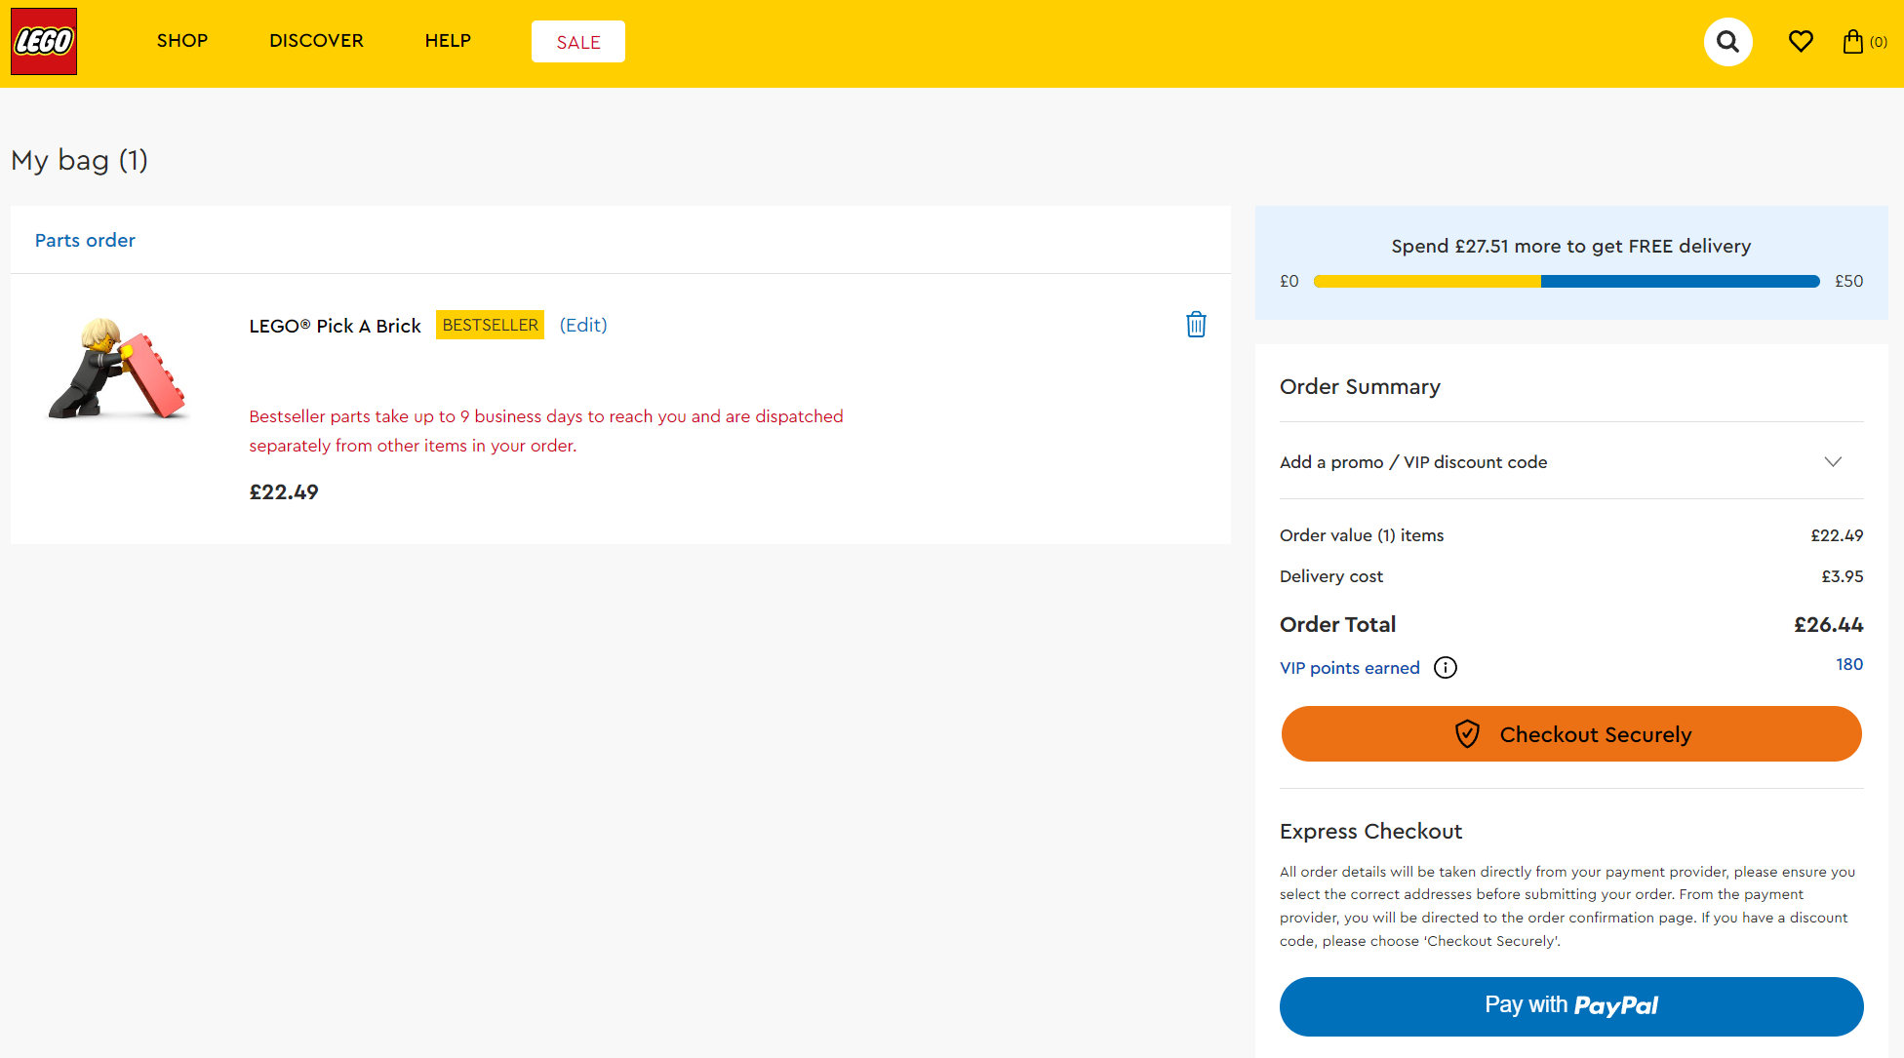Image resolution: width=1904 pixels, height=1058 pixels.
Task: Click the LEGO logo home icon
Action: (44, 42)
